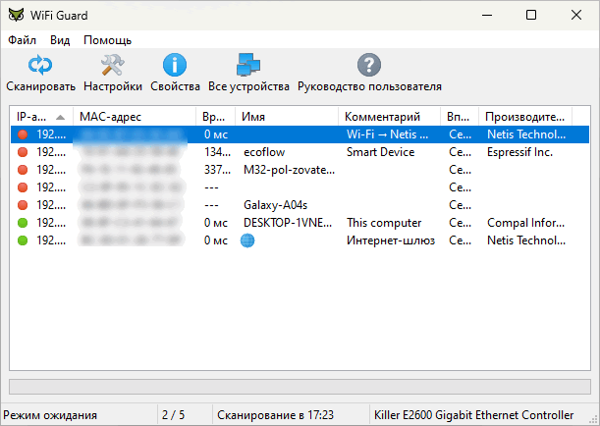Sort by the Вп... column header
Viewport: 600px width, 426px height.
460,117
